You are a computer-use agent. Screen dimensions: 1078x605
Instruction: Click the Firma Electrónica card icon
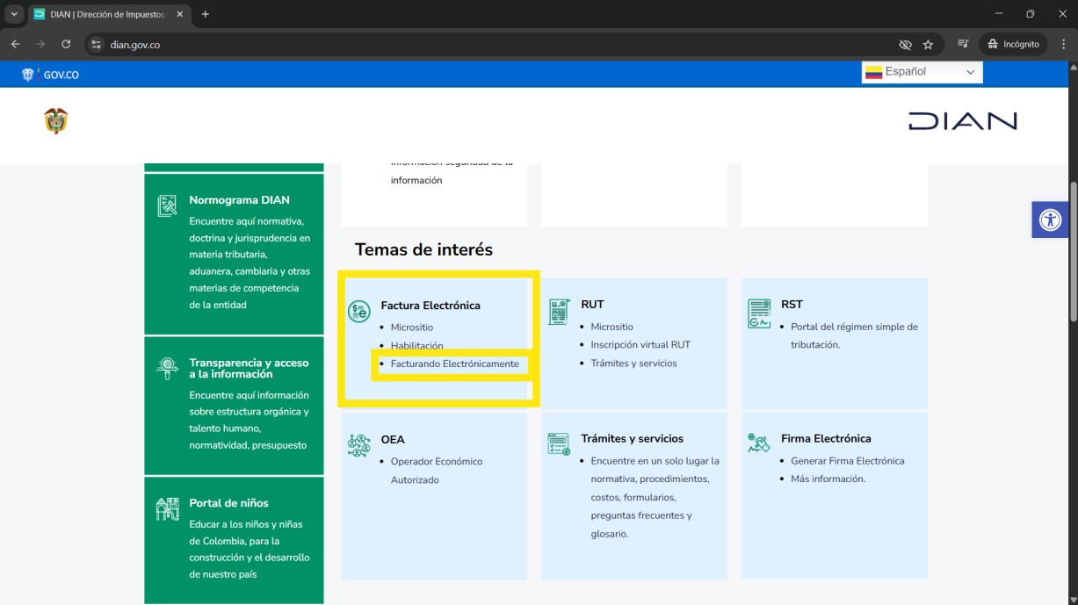point(758,443)
